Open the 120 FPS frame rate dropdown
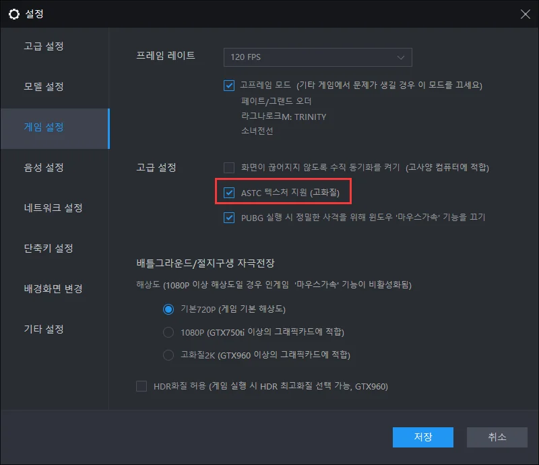Screen dimensions: 539x465 pyautogui.click(x=317, y=57)
